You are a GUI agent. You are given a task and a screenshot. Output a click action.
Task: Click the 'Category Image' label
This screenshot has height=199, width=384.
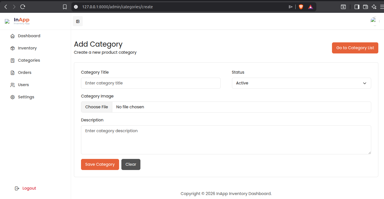(x=97, y=96)
